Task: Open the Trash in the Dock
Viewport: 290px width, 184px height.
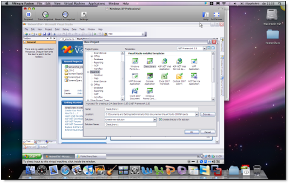Action: click(257, 170)
